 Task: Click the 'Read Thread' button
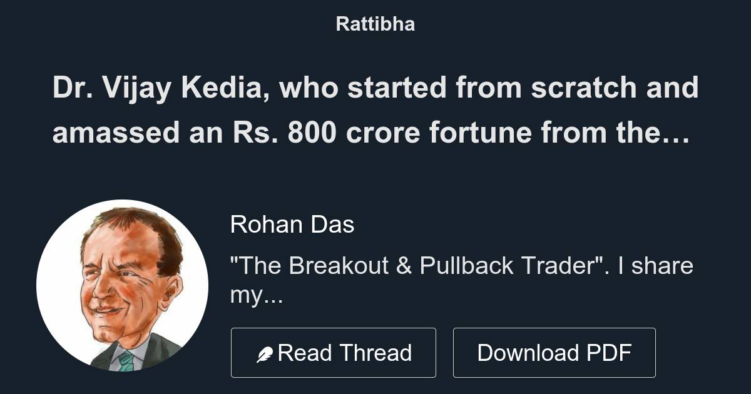click(x=334, y=352)
